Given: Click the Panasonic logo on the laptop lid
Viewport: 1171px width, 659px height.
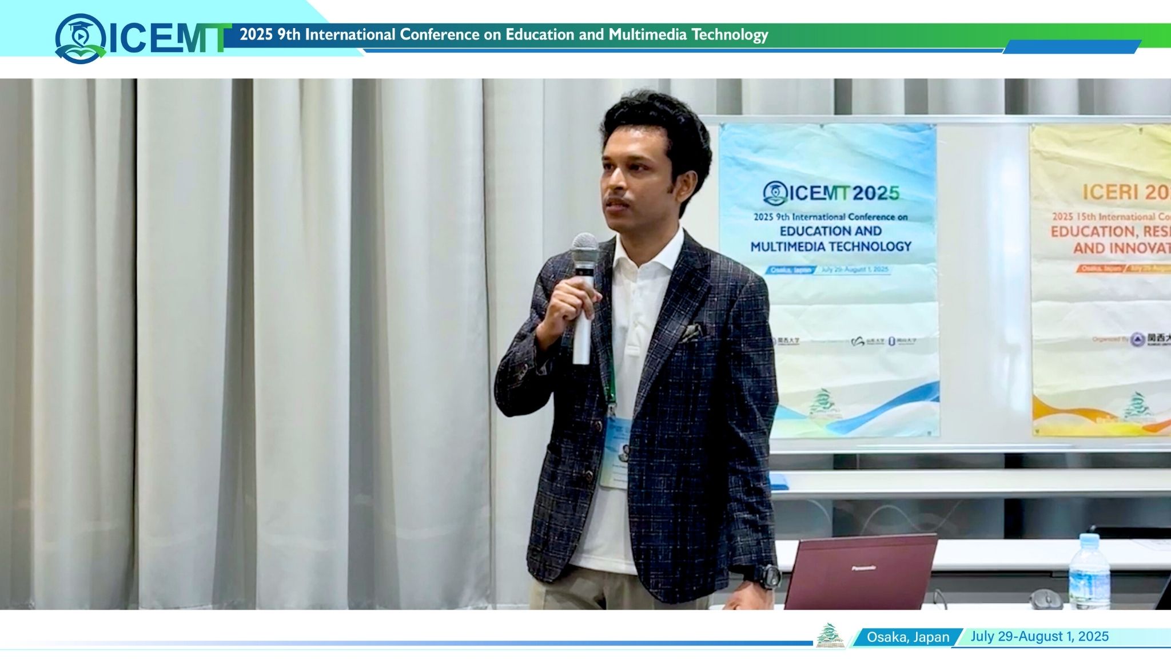Looking at the screenshot, I should (864, 567).
